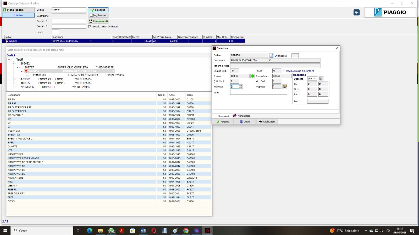Select the Listino menu item
This screenshot has height=235, width=419.
pos(18,15)
